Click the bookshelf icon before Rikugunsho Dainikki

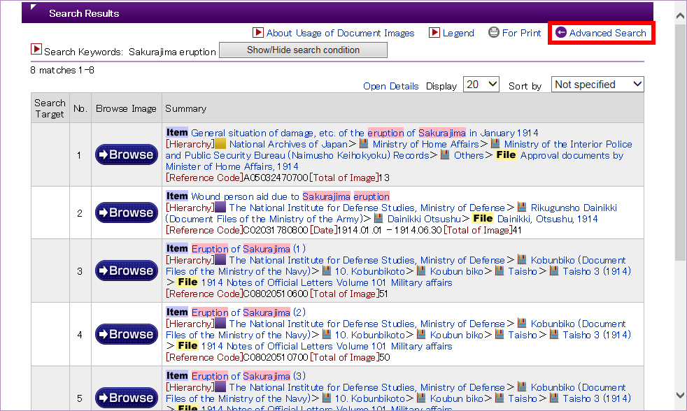coord(521,207)
